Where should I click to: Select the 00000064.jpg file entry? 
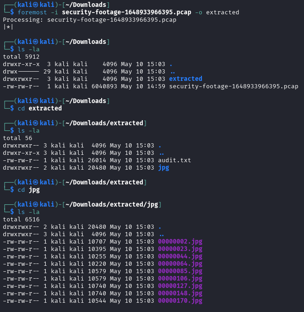[x=180, y=264]
